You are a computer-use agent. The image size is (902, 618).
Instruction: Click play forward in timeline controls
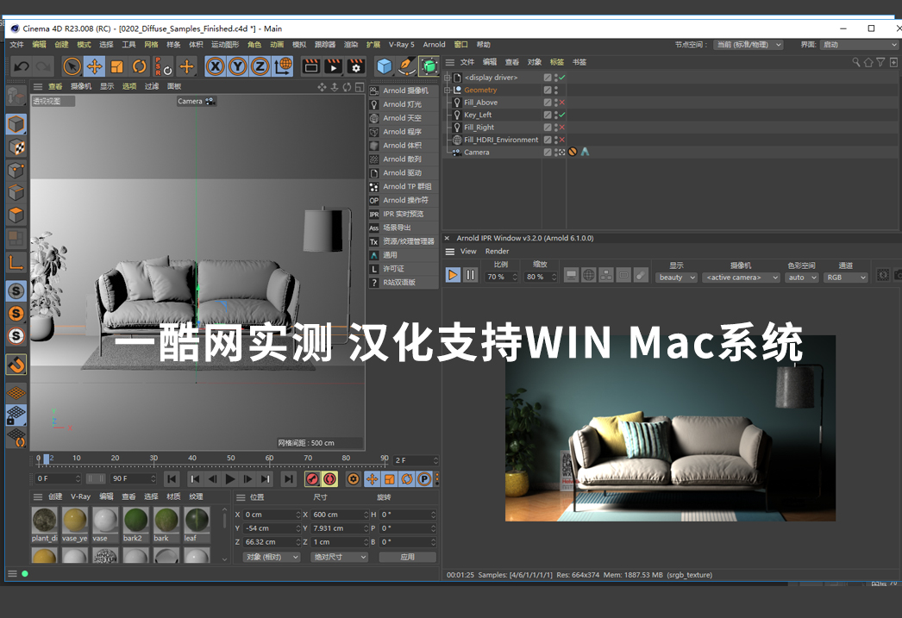coord(230,479)
